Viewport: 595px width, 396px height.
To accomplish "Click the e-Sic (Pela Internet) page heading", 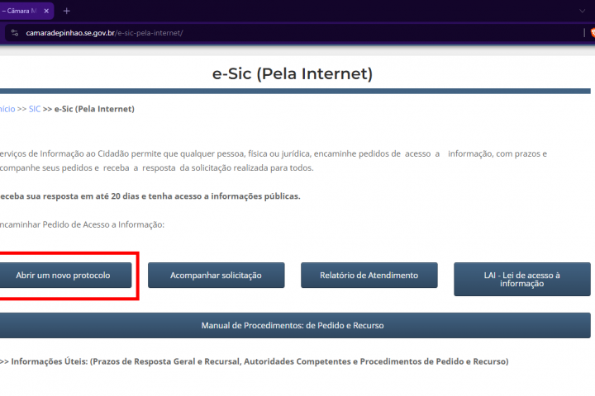I will tap(293, 74).
